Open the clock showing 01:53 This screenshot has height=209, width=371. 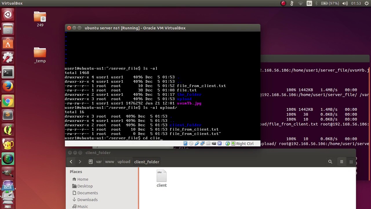pyautogui.click(x=356, y=3)
